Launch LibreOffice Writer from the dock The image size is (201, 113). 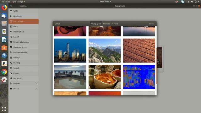(4, 40)
